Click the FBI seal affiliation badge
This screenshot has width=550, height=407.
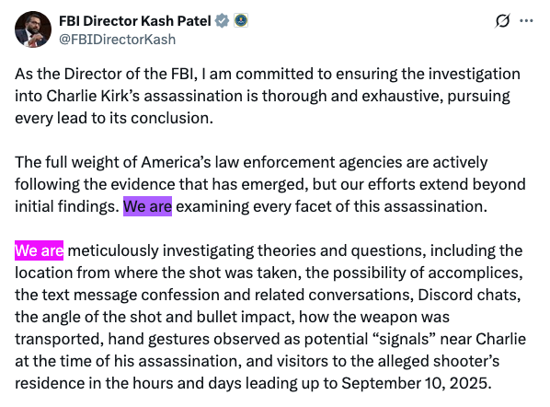pos(241,20)
